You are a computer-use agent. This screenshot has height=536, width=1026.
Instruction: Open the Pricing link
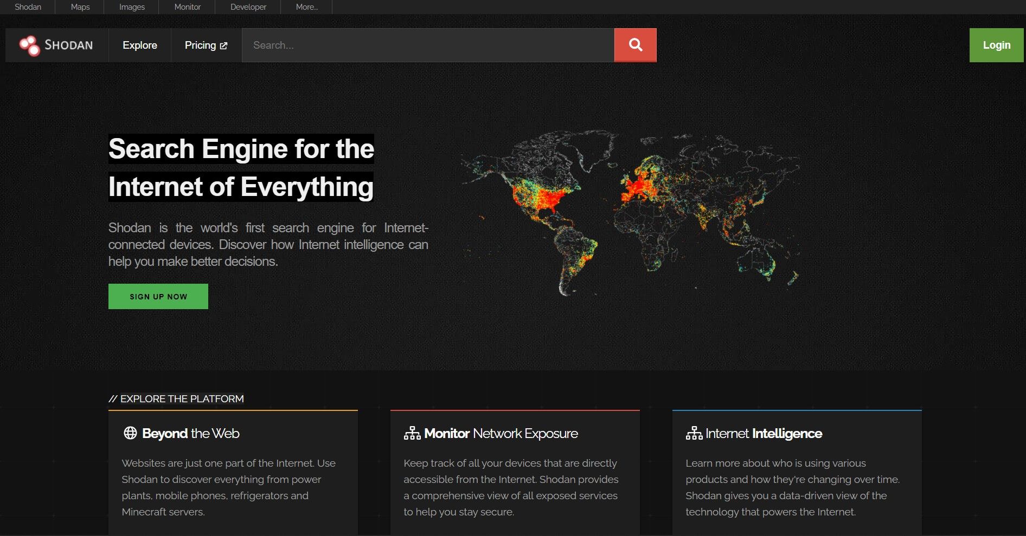click(206, 45)
